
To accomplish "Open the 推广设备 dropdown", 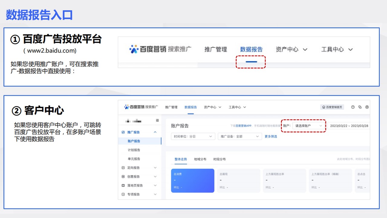I will click(x=240, y=137).
